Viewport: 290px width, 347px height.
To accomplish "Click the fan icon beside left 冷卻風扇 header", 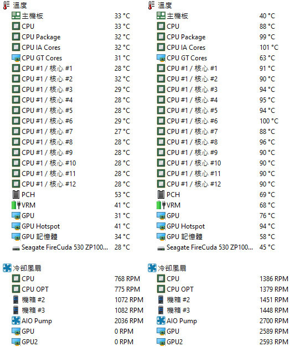I will pos(7,268).
